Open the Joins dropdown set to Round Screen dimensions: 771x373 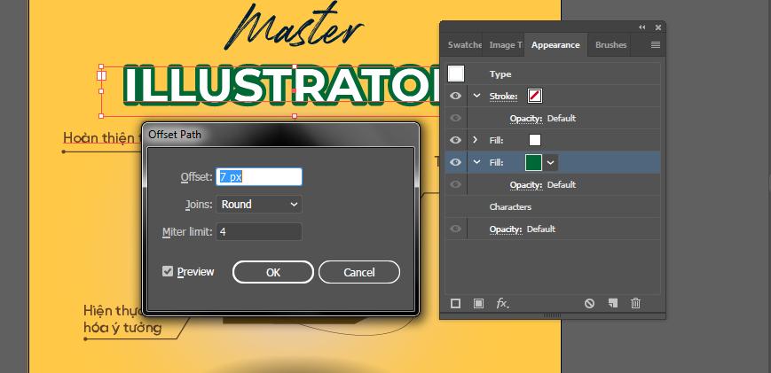[x=259, y=204]
